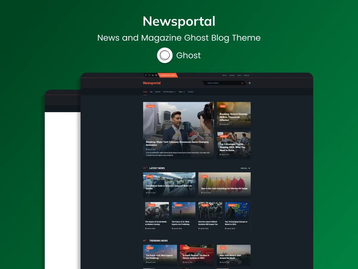This screenshot has width=358, height=269.
Task: Open the Facebook social icon in top bar
Action: [146, 75]
